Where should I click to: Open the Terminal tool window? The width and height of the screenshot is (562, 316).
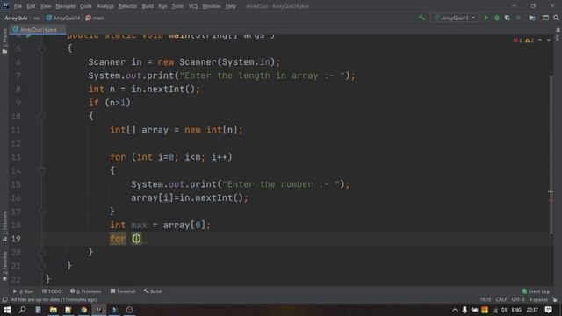tap(123, 291)
